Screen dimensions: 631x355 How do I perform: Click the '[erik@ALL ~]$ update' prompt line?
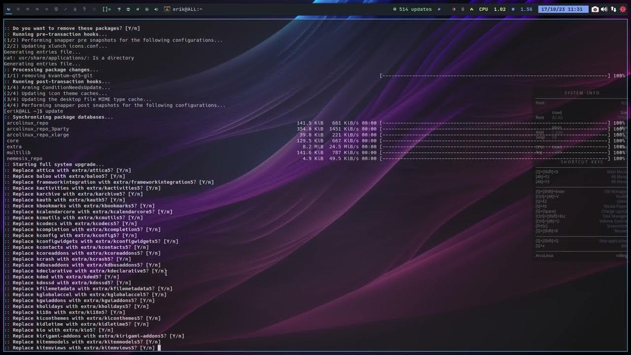coord(34,111)
